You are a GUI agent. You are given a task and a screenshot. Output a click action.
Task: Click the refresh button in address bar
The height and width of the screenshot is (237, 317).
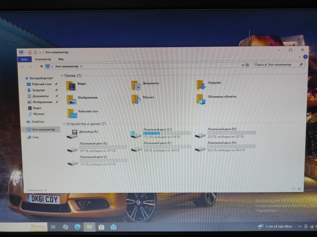pyautogui.click(x=247, y=65)
